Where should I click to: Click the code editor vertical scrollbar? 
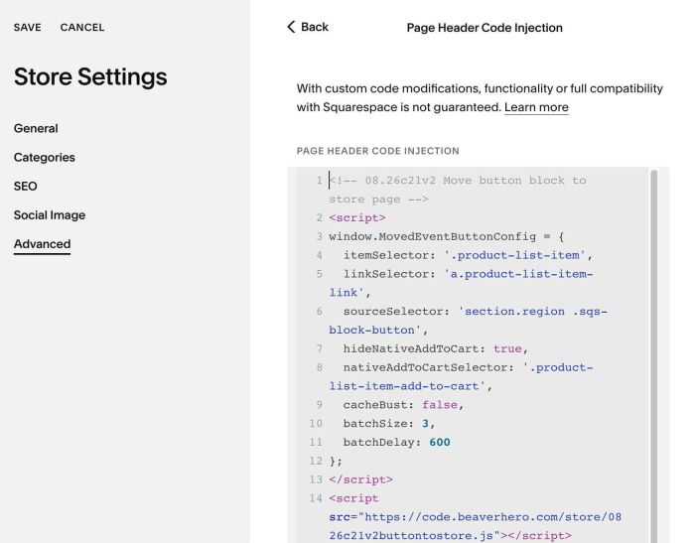pyautogui.click(x=653, y=354)
